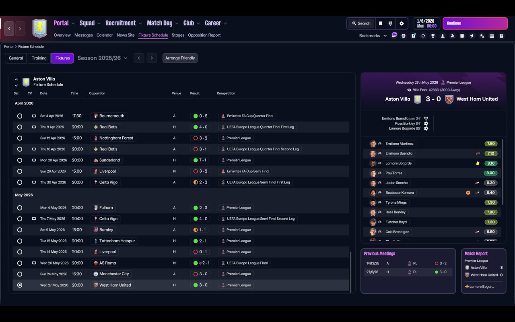Open the Stages tab
This screenshot has width=515, height=322.
[x=178, y=35]
